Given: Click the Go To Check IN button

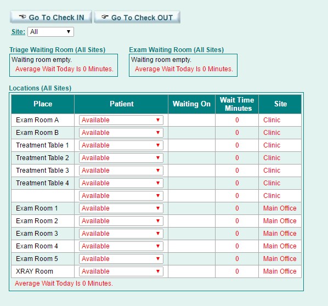Looking at the screenshot, I should (x=51, y=17).
